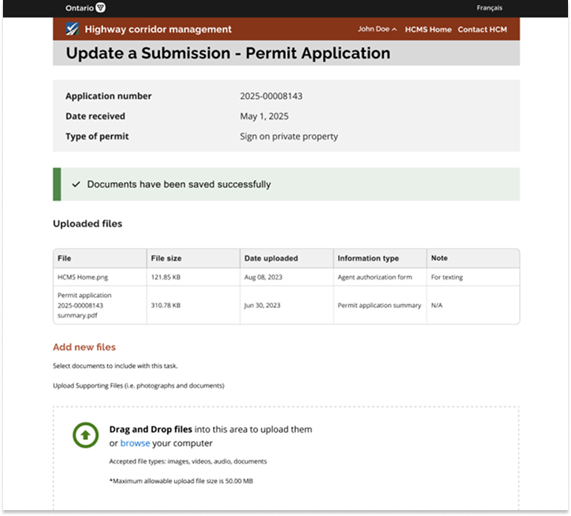Expand the John Doe user menu
Image resolution: width=571 pixels, height=516 pixels.
[377, 29]
